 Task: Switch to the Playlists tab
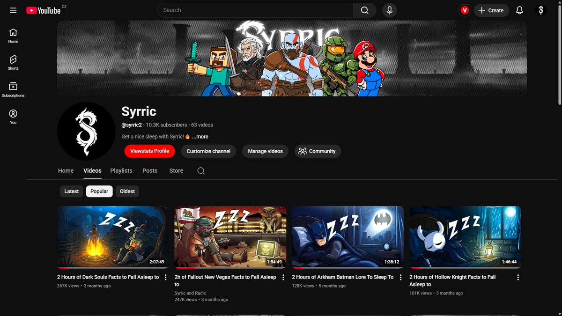click(121, 171)
